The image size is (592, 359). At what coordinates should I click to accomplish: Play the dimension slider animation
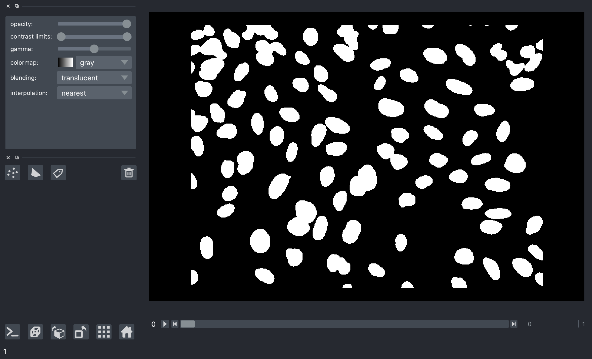click(x=165, y=324)
